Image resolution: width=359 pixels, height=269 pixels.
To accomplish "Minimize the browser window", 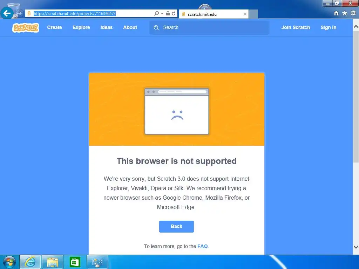I will click(328, 3).
